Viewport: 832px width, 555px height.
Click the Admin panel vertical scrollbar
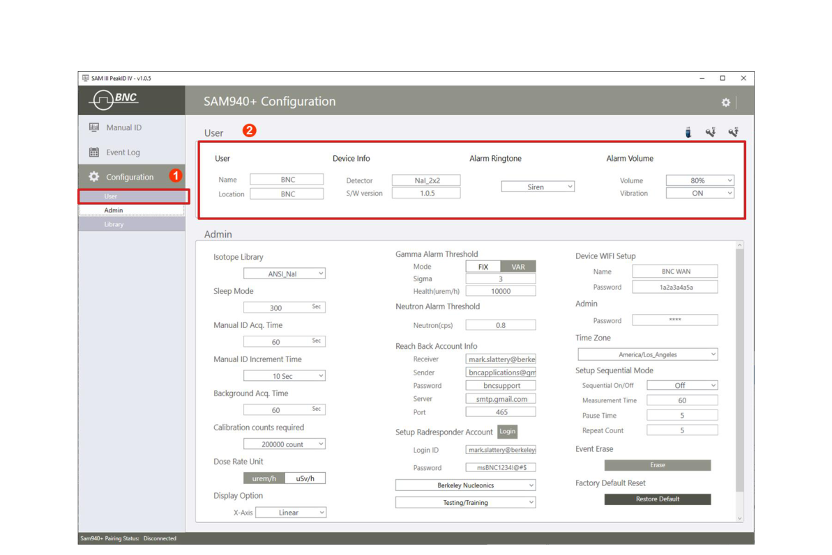740,370
